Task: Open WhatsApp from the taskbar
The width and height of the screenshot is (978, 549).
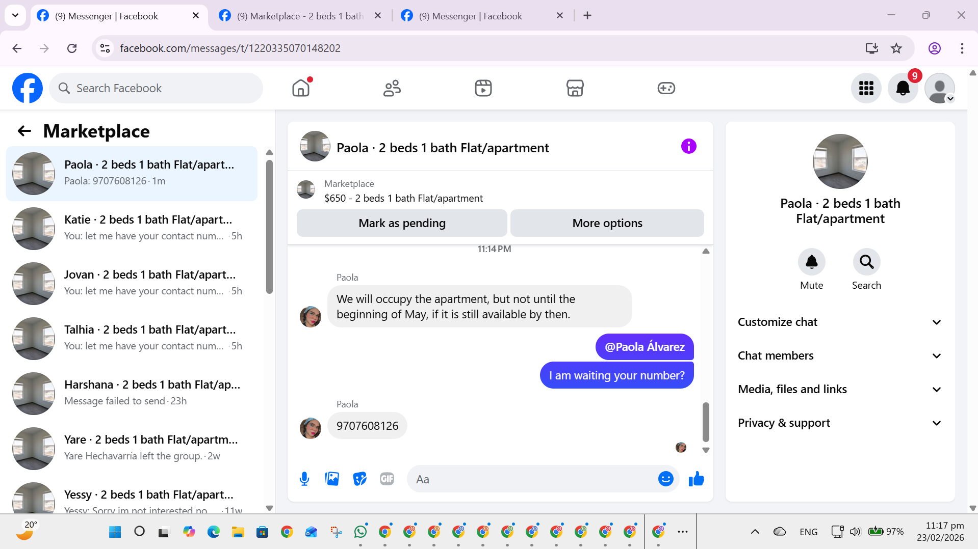Action: click(x=361, y=532)
